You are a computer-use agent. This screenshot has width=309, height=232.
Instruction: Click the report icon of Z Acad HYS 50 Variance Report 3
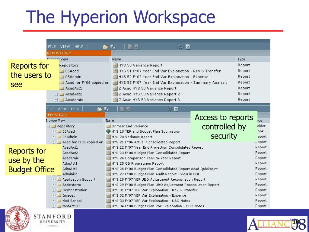115,100
